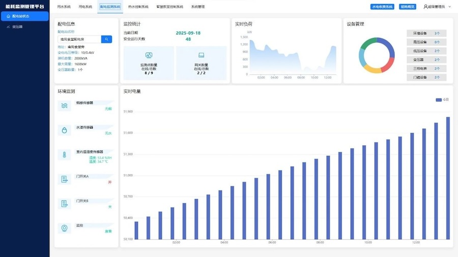The height and width of the screenshot is (257, 458).
Task: Open the 超级管理员 user dropdown
Action: click(437, 7)
